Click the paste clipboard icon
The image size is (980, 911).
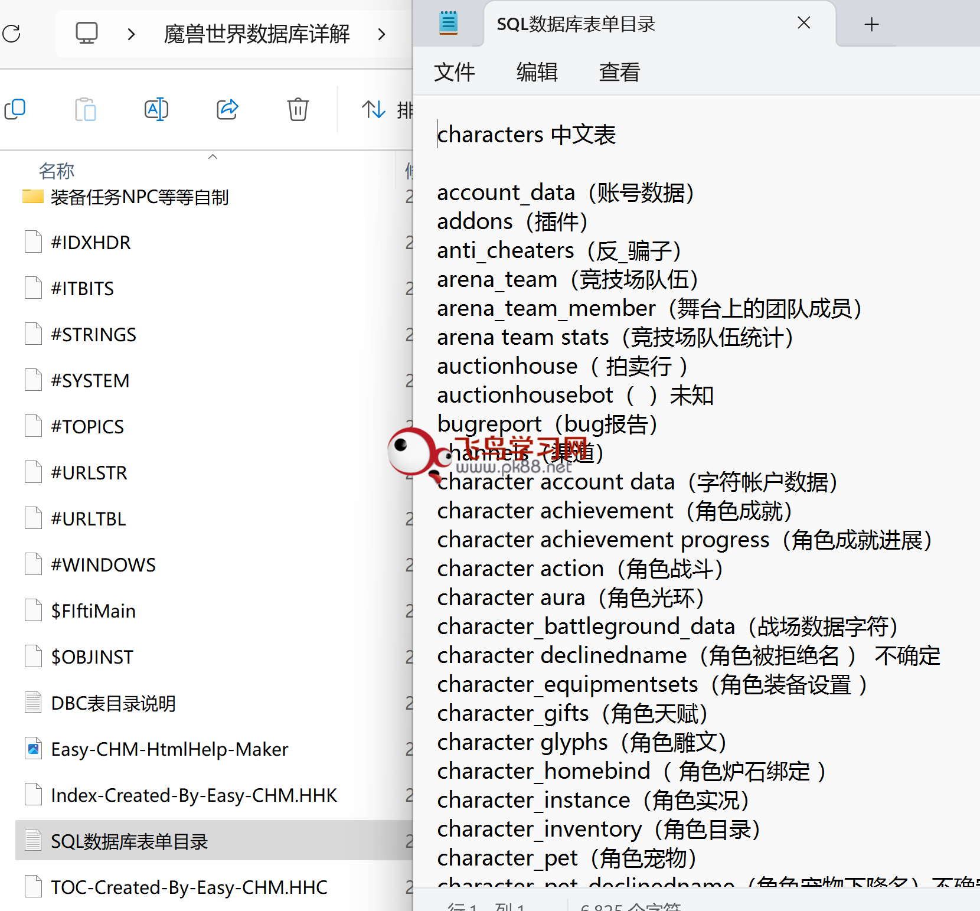pos(86,109)
